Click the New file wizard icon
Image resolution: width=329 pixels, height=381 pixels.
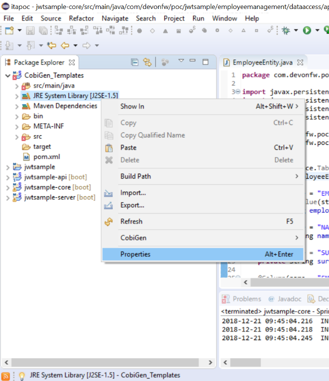click(x=9, y=30)
